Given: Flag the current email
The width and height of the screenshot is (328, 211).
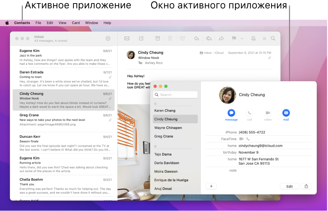Looking at the screenshot, I should click(x=233, y=38).
